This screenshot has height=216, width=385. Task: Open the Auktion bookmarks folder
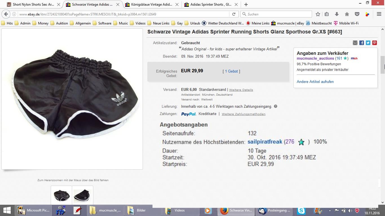coord(59,23)
